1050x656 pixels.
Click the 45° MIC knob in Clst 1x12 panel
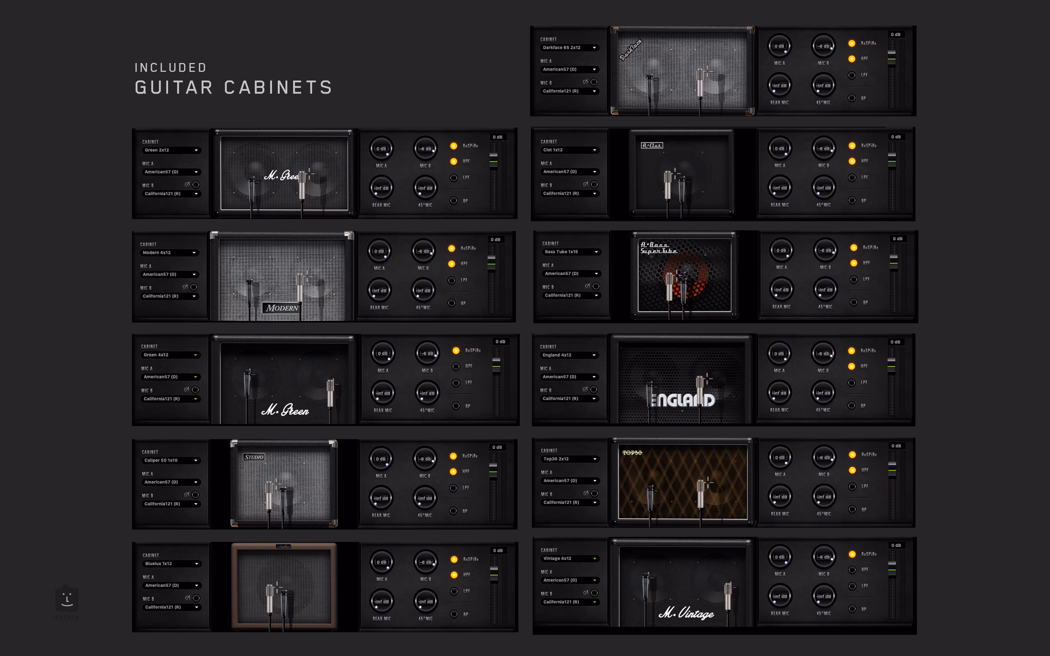[x=824, y=188]
